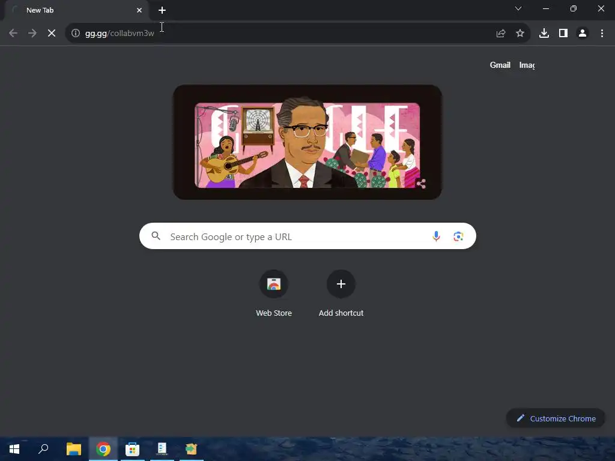Toggle the side panel icon
This screenshot has width=615, height=461.
[563, 34]
